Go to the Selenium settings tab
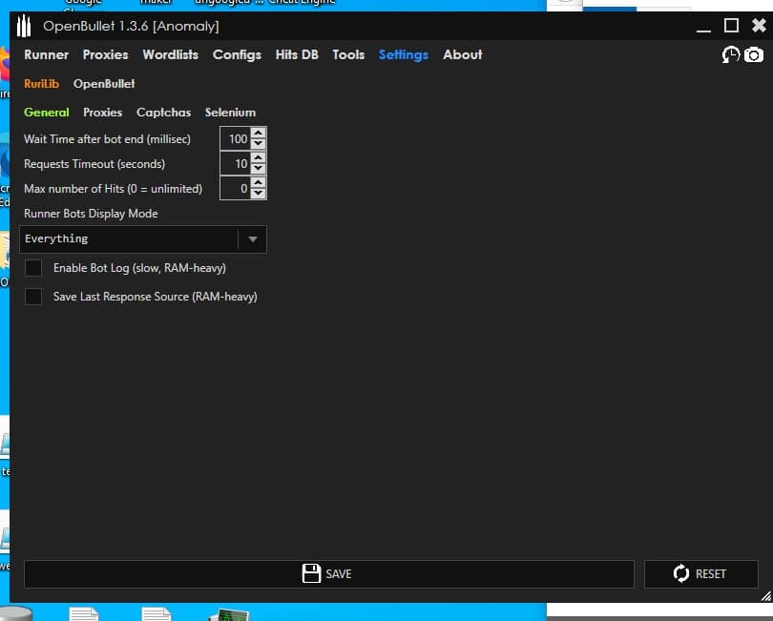Image resolution: width=773 pixels, height=621 pixels. point(230,113)
